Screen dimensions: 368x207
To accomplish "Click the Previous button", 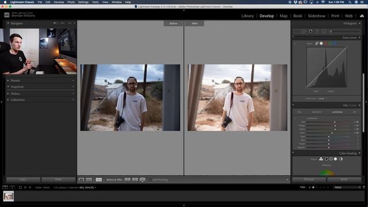I will tap(309, 179).
